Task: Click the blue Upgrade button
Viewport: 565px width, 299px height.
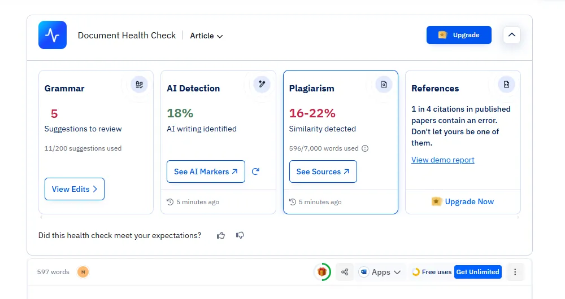Action: click(459, 35)
